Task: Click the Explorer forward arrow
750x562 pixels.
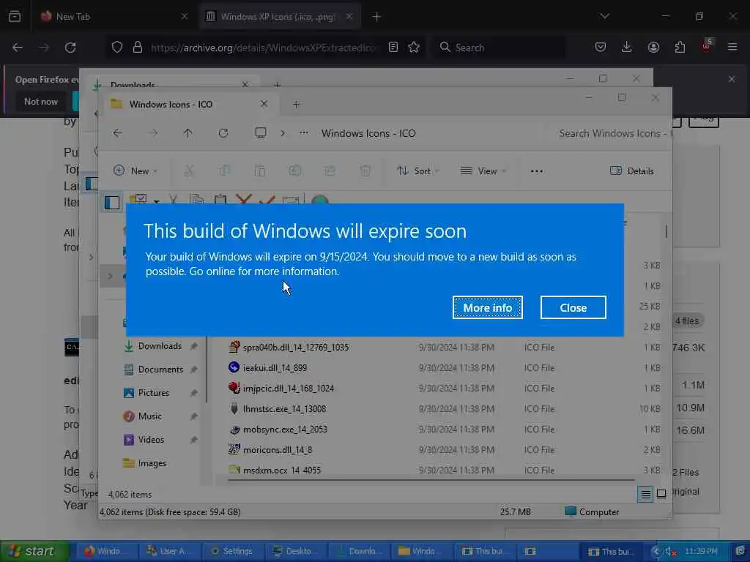Action: [x=153, y=133]
